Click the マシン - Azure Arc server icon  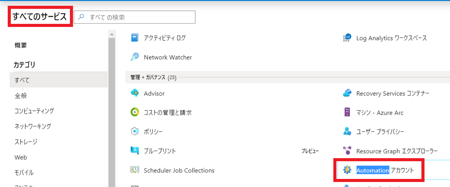pyautogui.click(x=347, y=112)
